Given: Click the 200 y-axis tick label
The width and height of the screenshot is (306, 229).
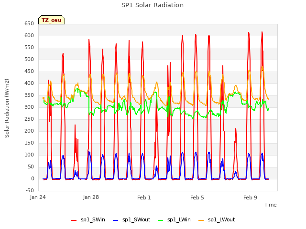Looking at the screenshot, I should 29,131.
